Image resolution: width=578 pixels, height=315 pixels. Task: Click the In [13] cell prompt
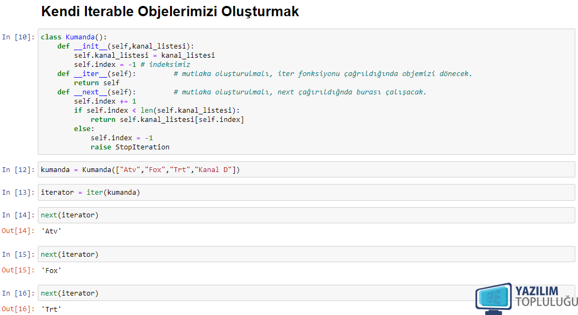(18, 193)
